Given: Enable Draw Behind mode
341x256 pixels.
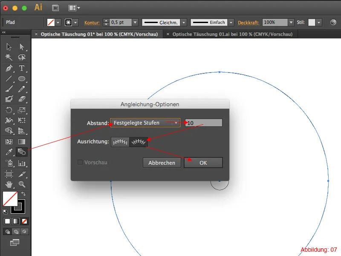Looking at the screenshot, I should 16,232.
